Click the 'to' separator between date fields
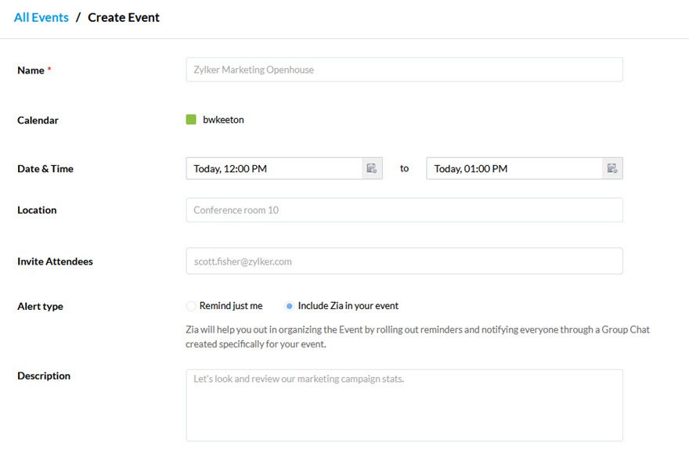 [404, 167]
